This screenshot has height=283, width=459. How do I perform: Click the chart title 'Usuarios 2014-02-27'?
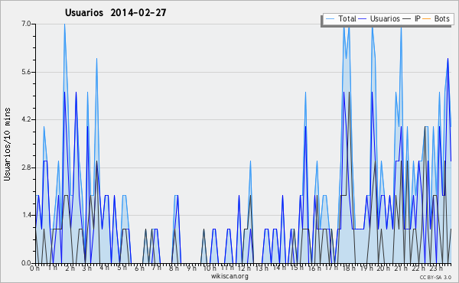[x=116, y=12]
